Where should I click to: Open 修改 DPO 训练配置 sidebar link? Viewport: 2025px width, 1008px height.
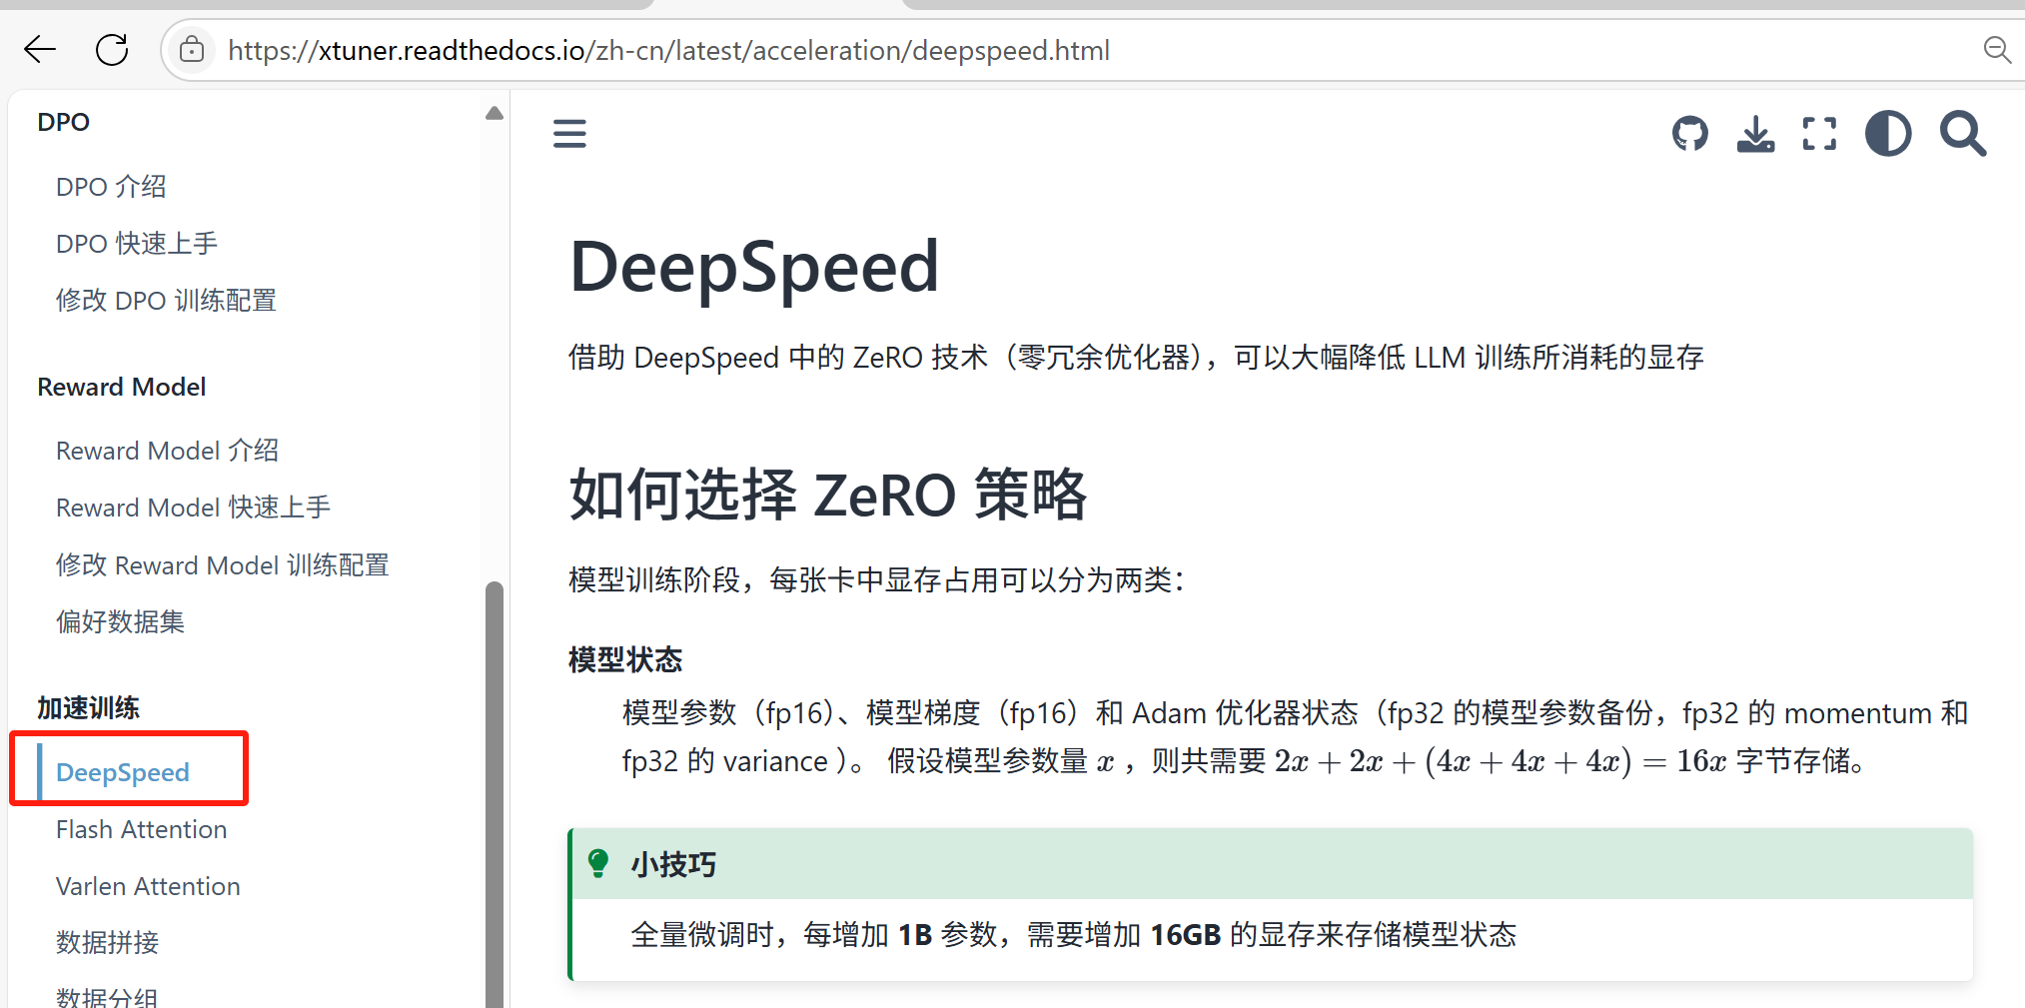click(x=166, y=301)
